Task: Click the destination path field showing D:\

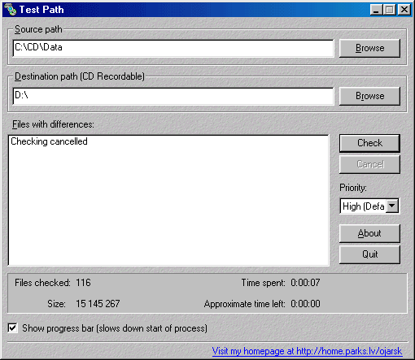Action: click(x=173, y=96)
